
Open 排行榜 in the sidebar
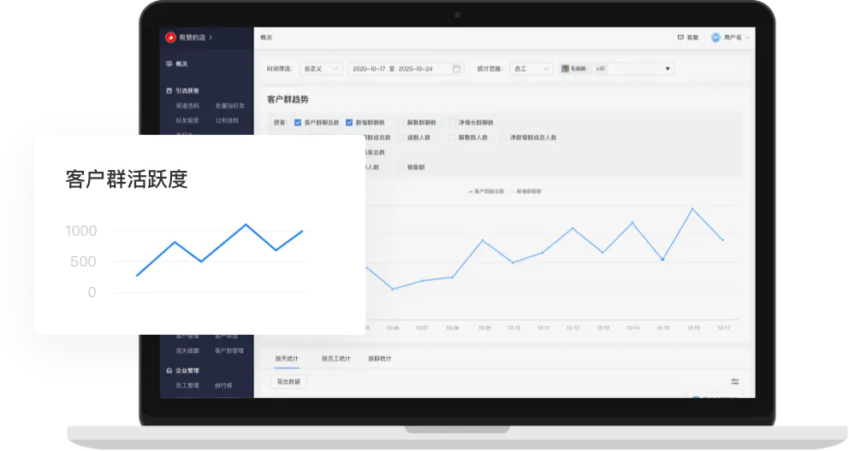coord(223,385)
